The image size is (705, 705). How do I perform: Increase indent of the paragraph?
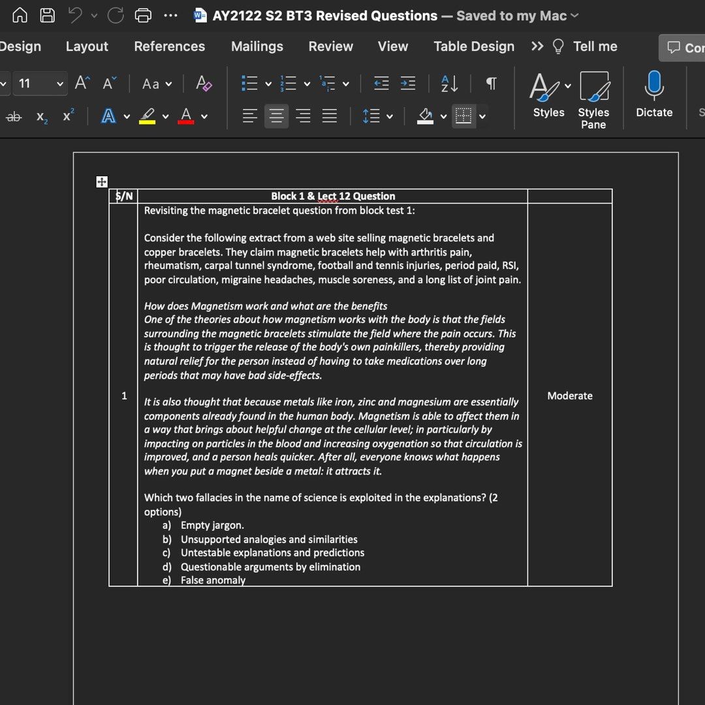[408, 84]
